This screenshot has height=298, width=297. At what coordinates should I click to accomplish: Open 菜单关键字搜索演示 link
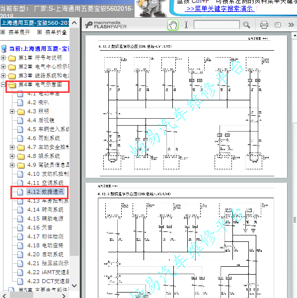(220, 9)
